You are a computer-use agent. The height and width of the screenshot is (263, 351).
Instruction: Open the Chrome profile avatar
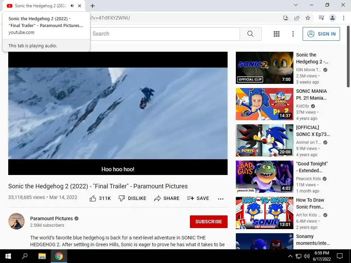(x=332, y=18)
